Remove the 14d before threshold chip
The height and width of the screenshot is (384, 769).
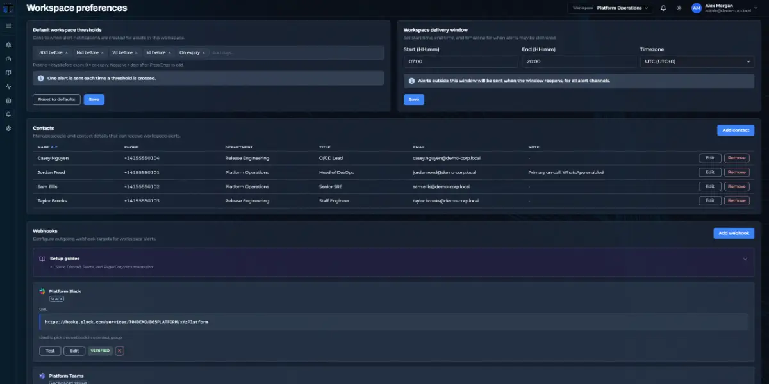click(103, 52)
